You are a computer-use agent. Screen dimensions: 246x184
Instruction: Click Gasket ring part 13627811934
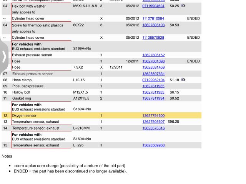[153, 99]
